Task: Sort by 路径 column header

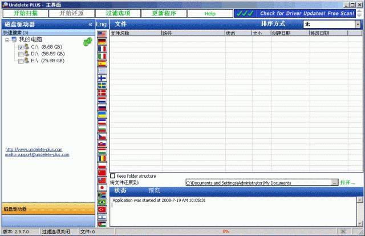Action: click(x=193, y=33)
